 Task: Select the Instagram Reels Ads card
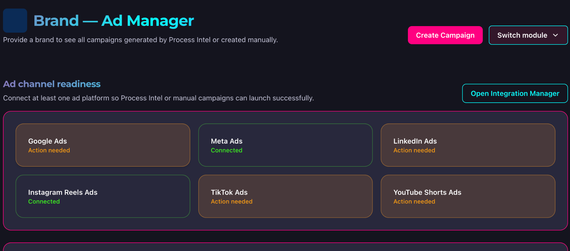click(103, 196)
